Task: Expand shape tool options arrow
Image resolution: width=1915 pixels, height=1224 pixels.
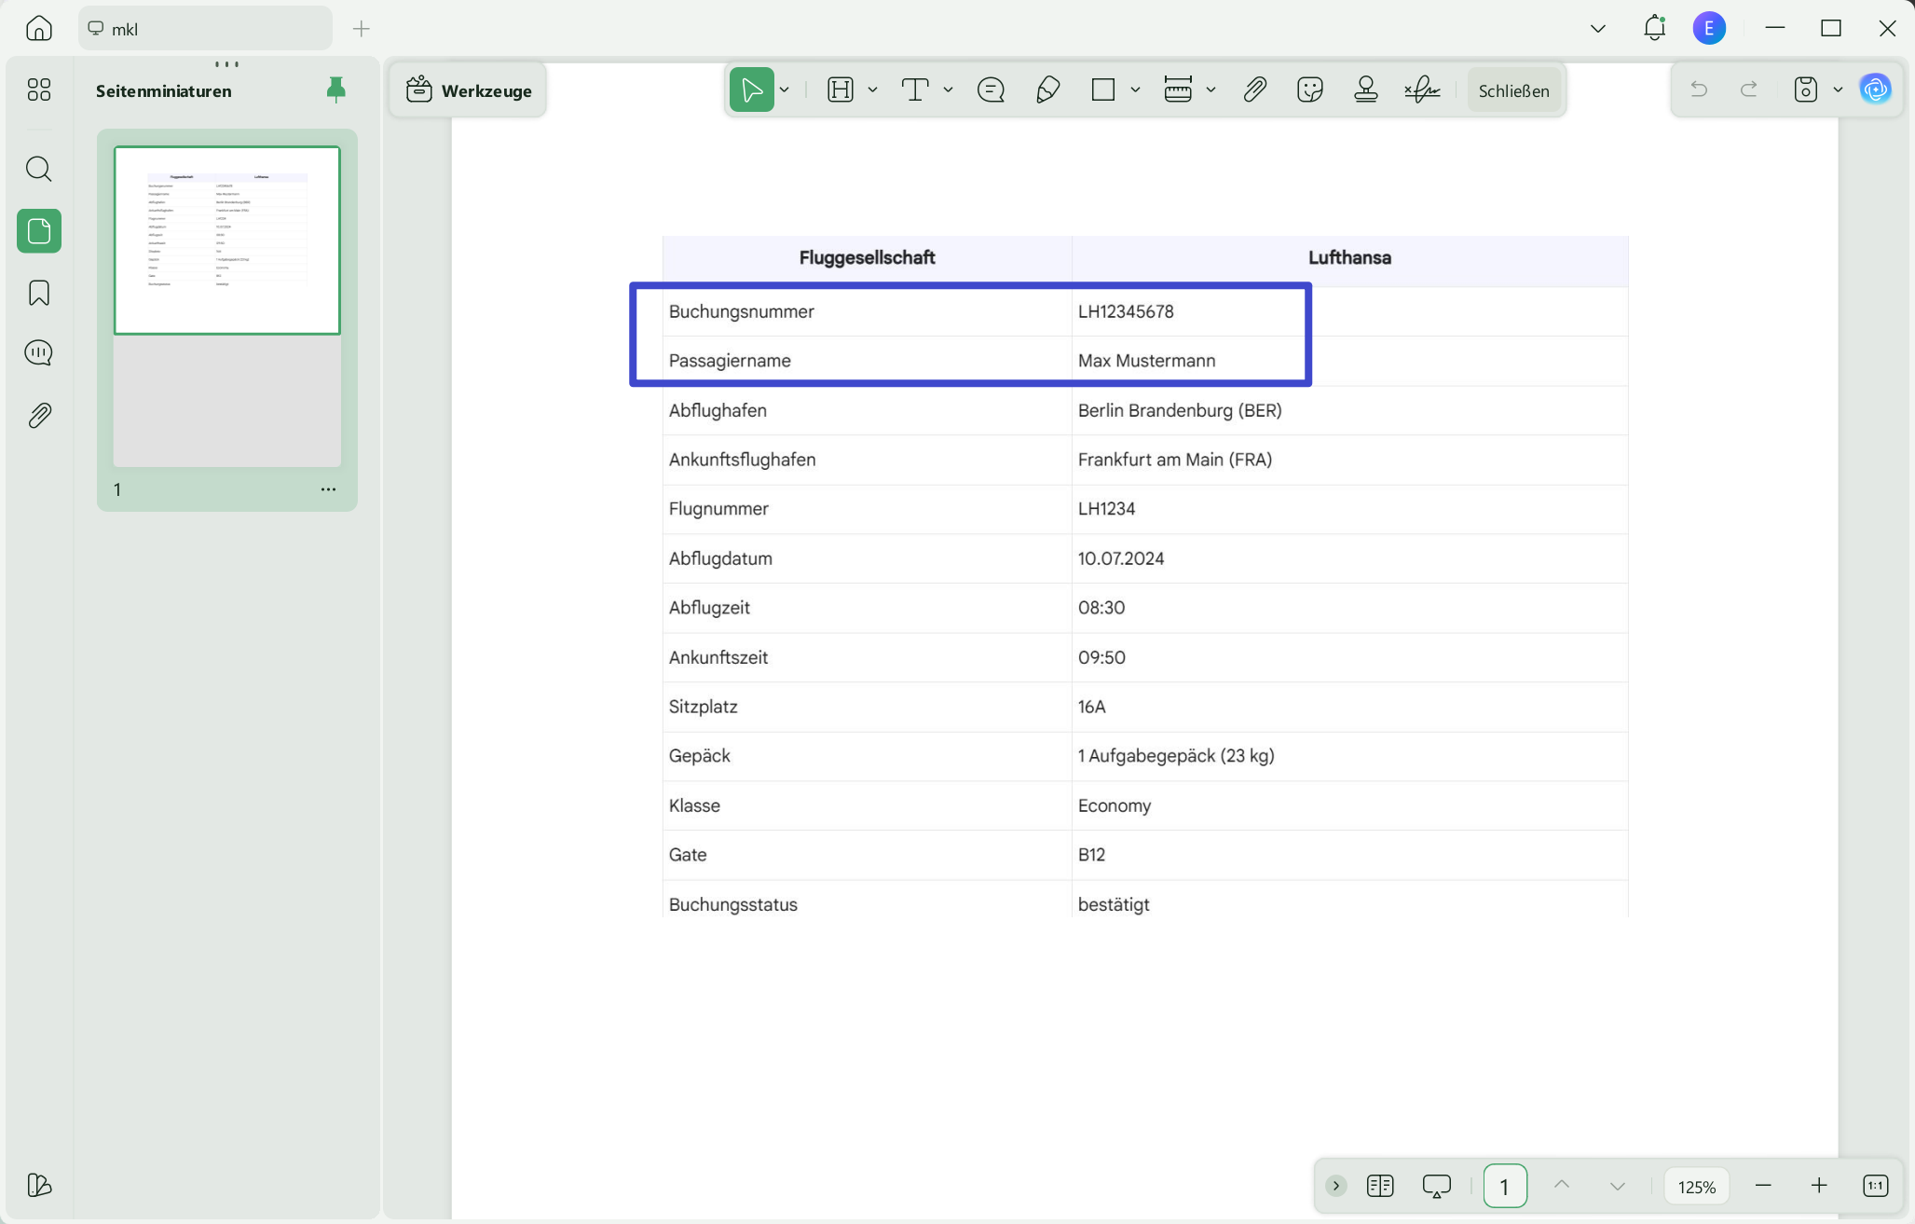Action: click(x=1136, y=89)
